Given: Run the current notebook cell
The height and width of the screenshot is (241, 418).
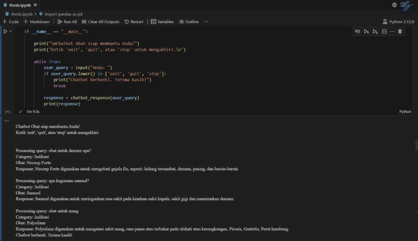Looking at the screenshot, I should click(5, 31).
